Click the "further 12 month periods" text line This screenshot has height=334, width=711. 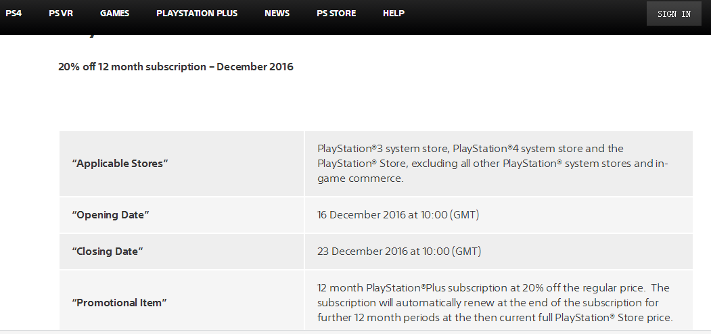pos(495,318)
